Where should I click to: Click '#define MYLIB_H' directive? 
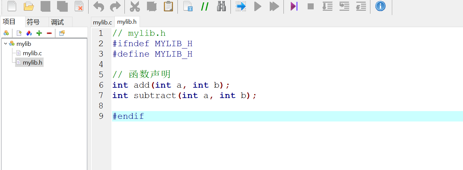point(152,54)
